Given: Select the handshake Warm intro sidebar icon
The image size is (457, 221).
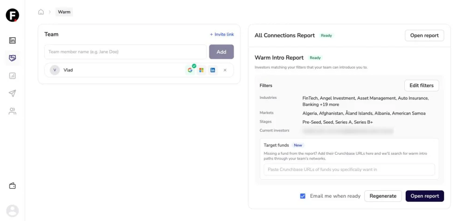Looking at the screenshot, I should pos(12,58).
